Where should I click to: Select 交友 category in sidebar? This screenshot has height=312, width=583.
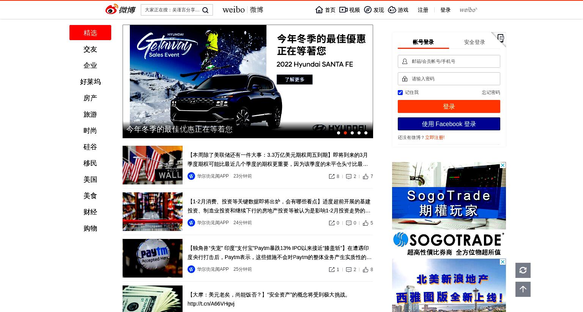coord(90,49)
